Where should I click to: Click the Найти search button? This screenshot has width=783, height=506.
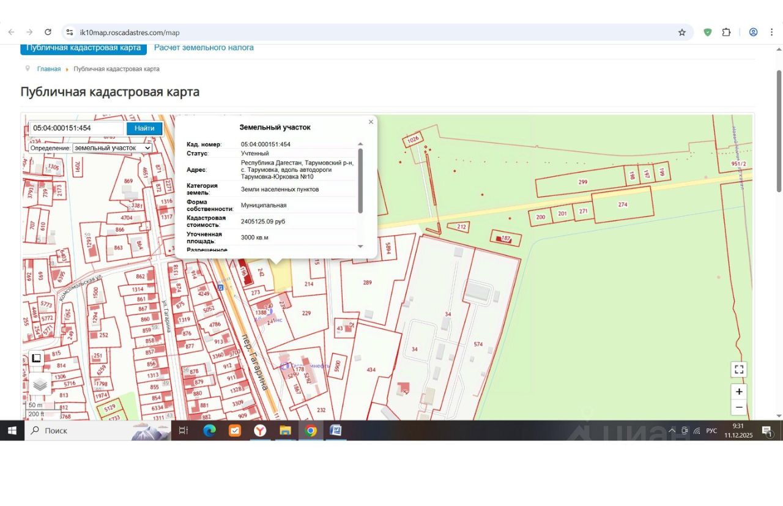point(144,128)
